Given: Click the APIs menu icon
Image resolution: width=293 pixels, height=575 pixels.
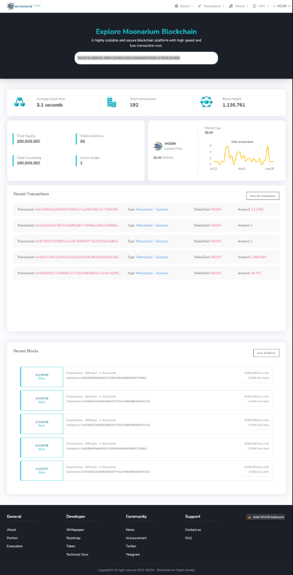Looking at the screenshot, I should 254,6.
